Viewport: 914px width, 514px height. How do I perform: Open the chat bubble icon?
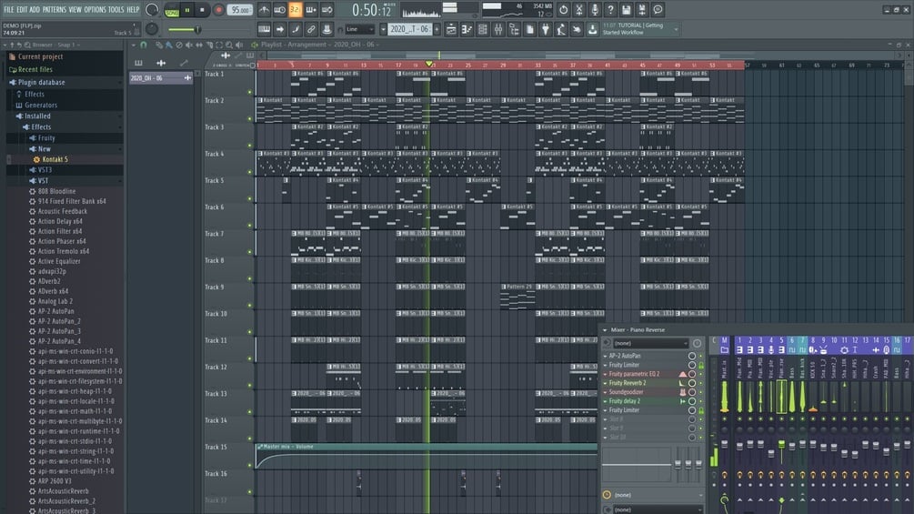point(658,10)
